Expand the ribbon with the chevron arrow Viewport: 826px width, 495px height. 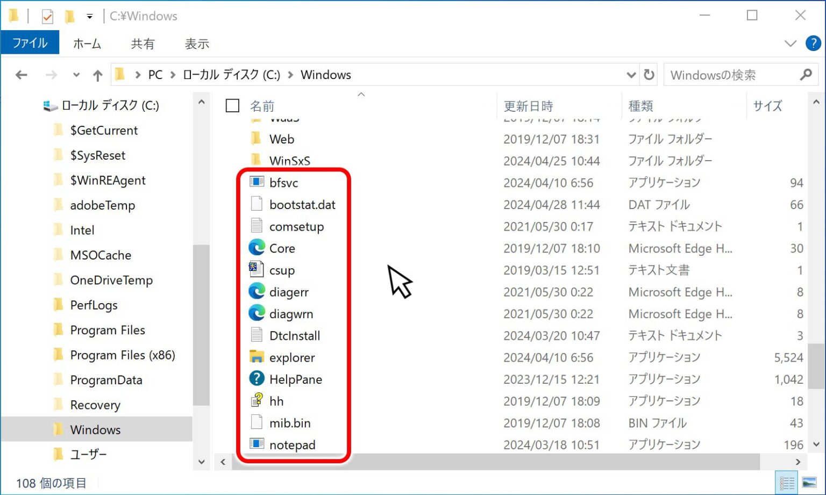tap(790, 44)
